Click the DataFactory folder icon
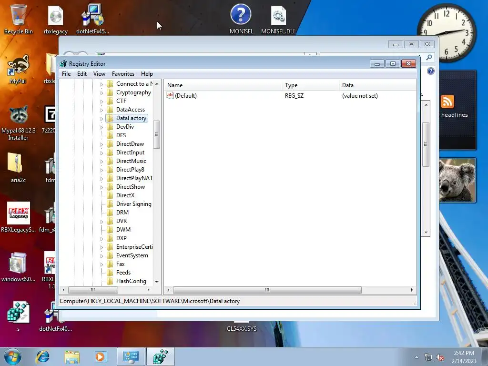The image size is (488, 366). tap(110, 118)
